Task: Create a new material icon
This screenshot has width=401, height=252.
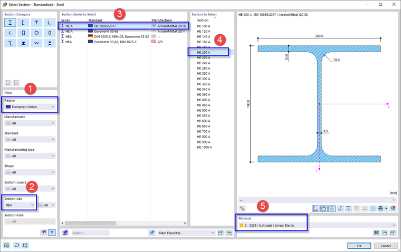Action: click(x=384, y=232)
